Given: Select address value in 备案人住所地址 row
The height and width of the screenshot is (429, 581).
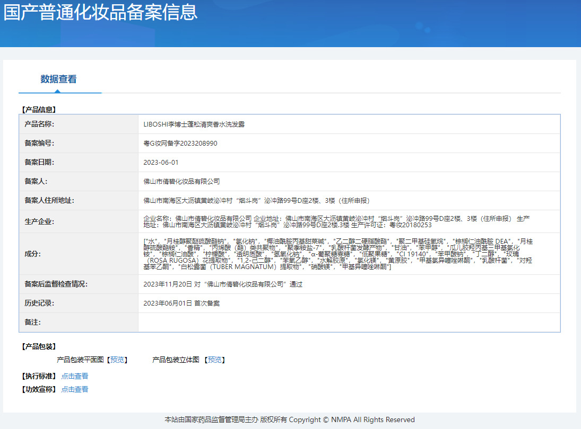Looking at the screenshot, I should point(256,201).
